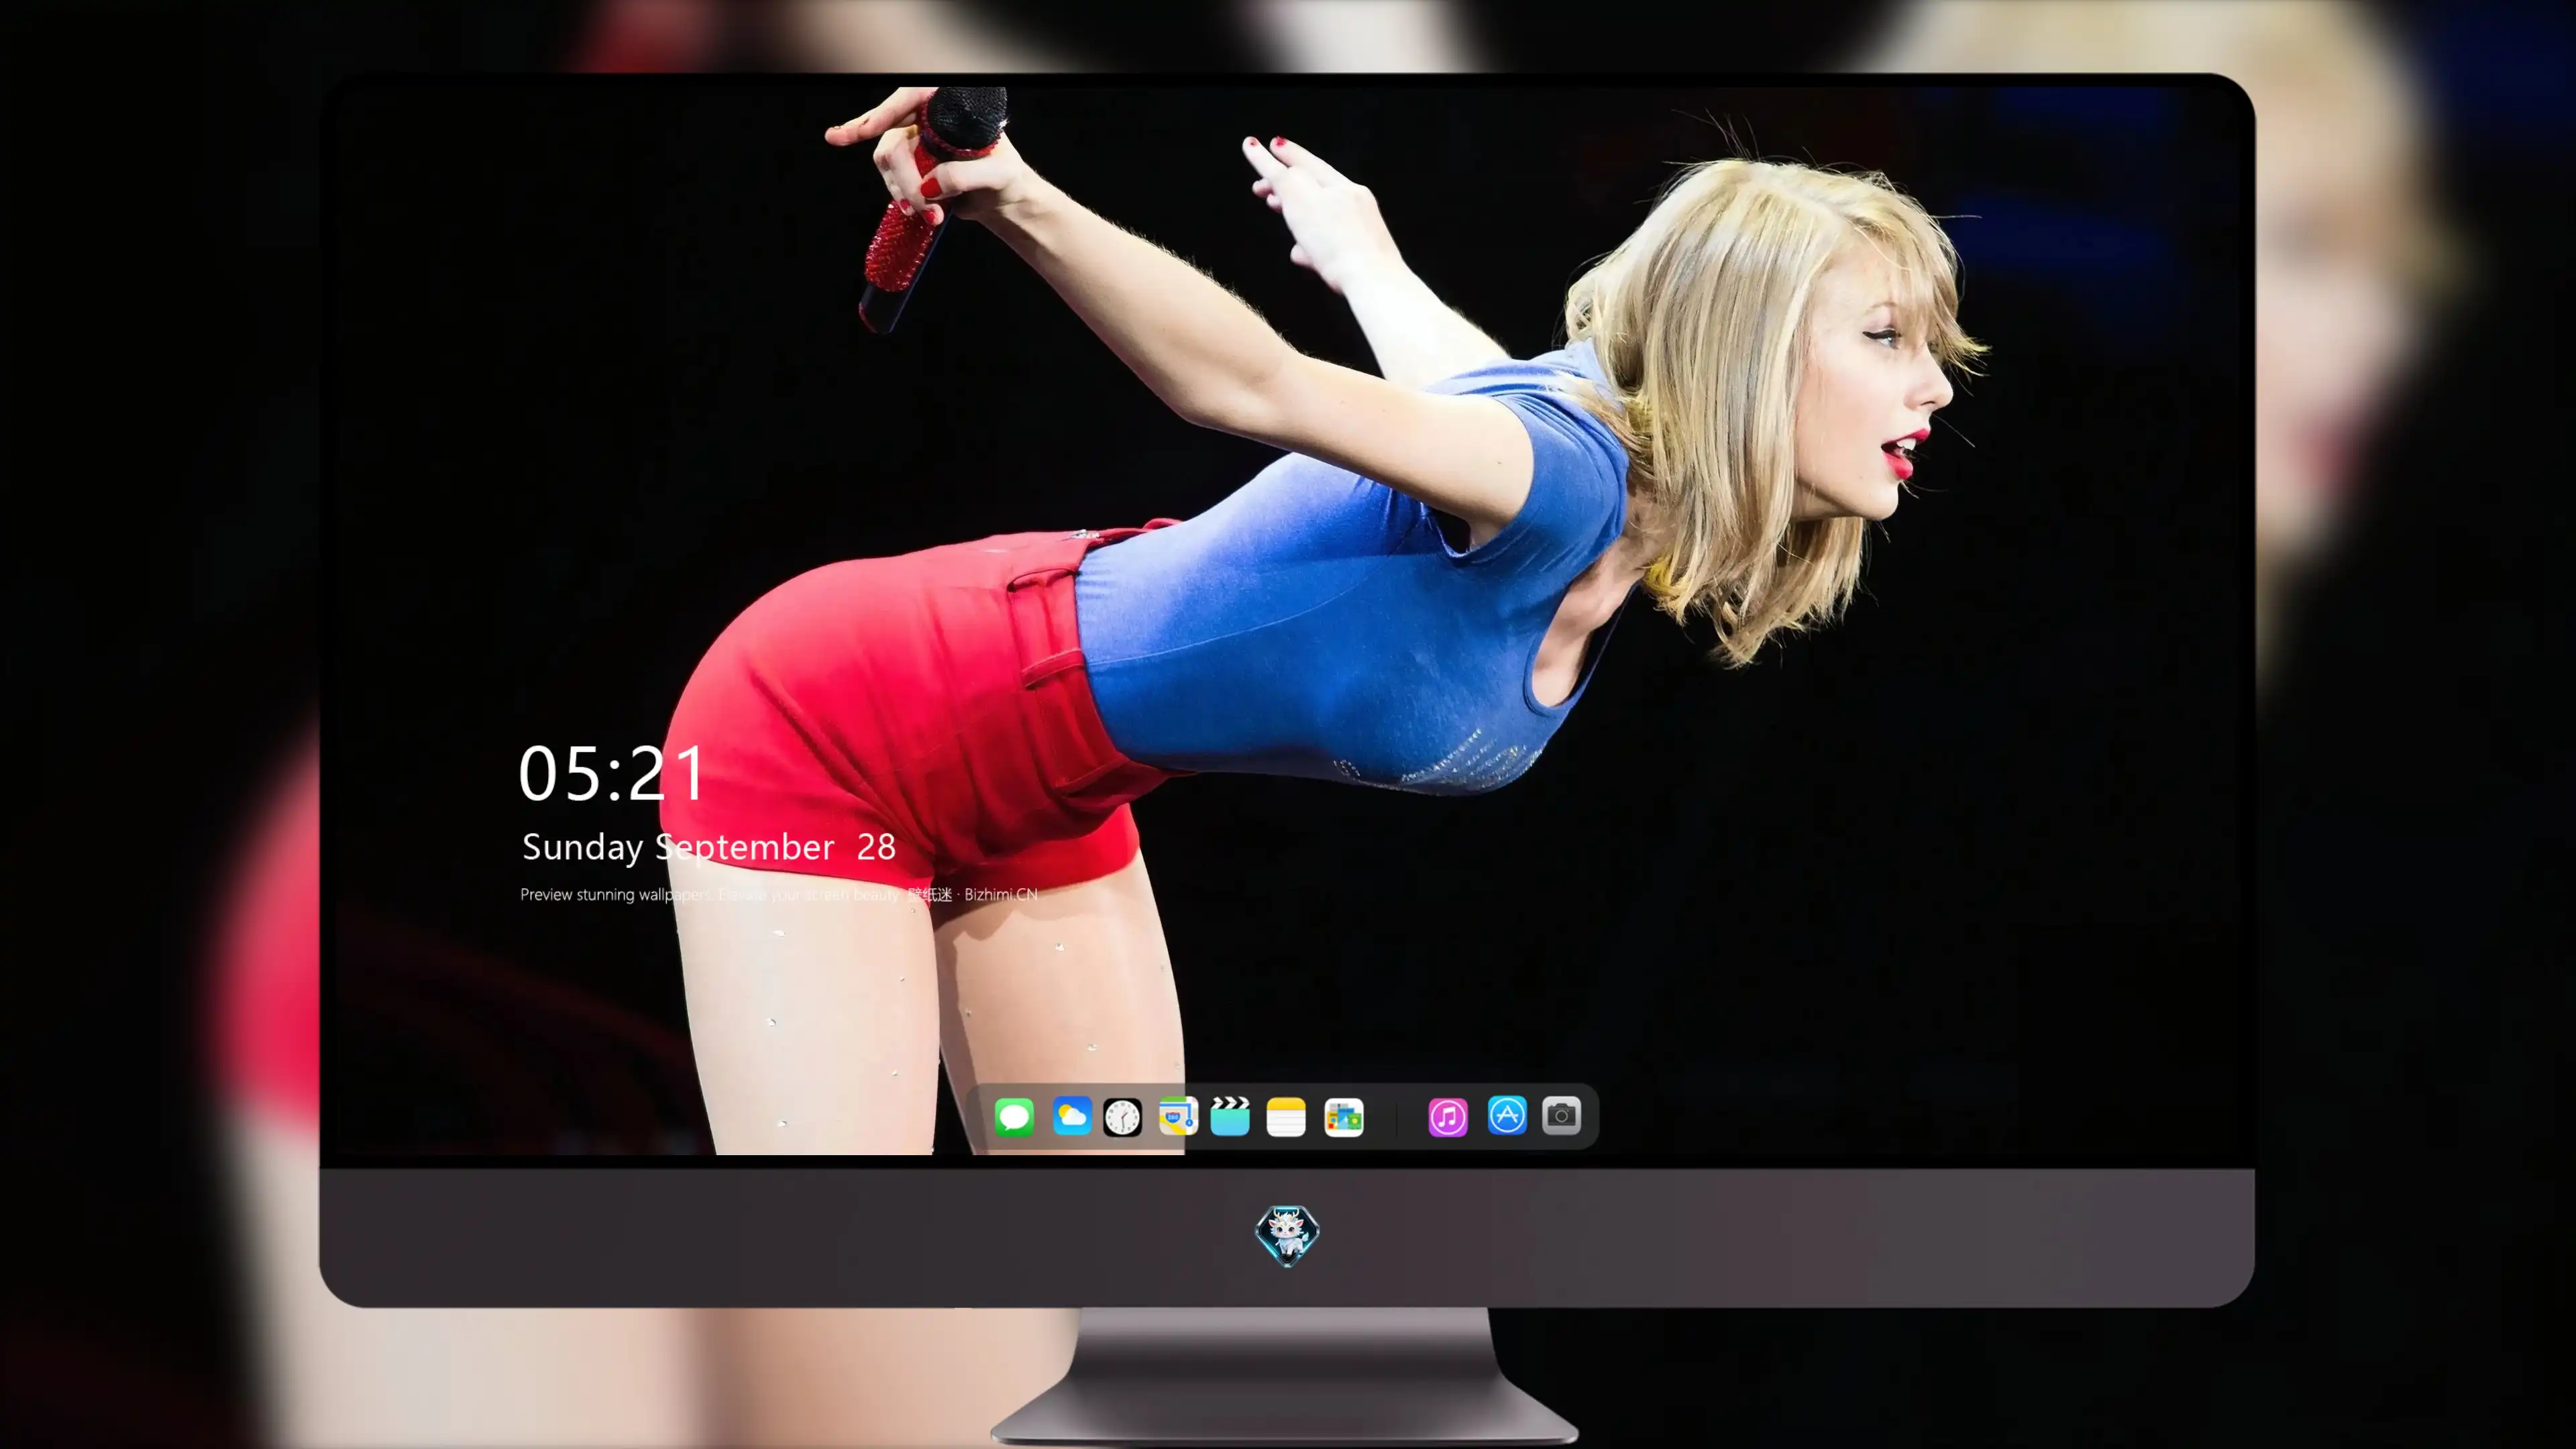Screen dimensions: 2576x1449
Task: Open the yellow Notes app
Action: 1286,1116
